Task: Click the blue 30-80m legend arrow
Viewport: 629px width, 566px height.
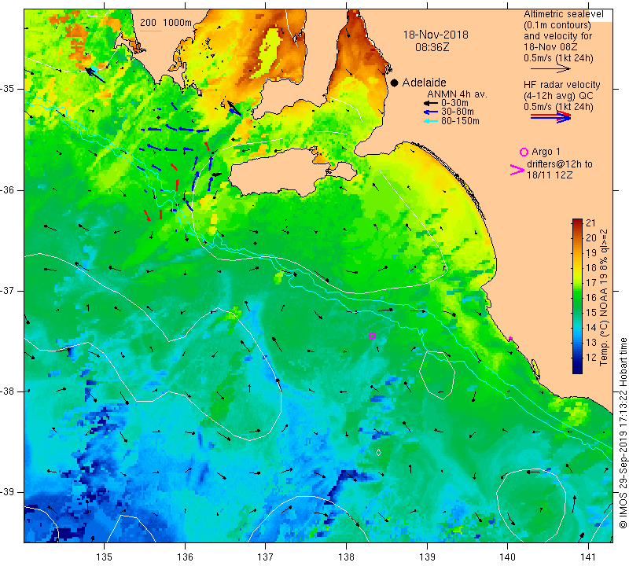Action: [x=431, y=112]
